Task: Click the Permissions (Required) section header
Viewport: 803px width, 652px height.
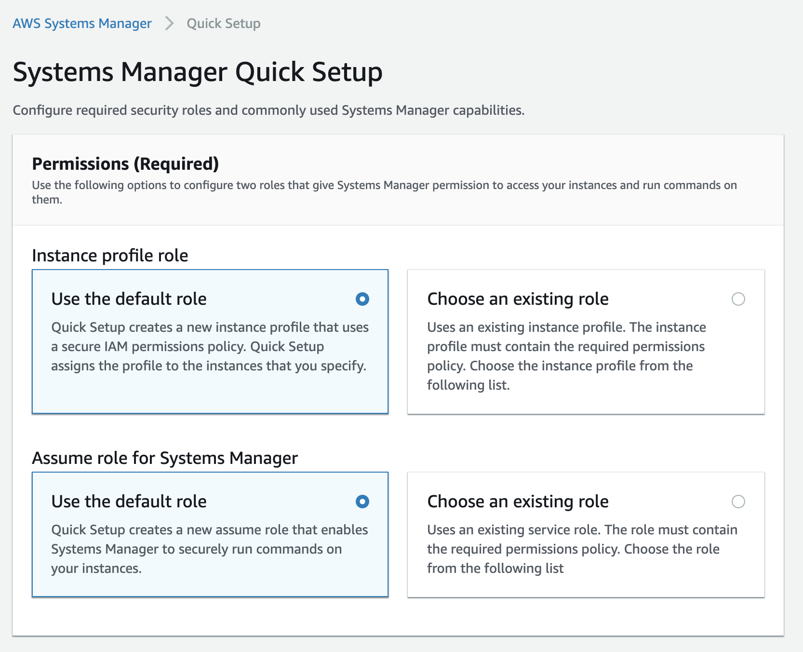Action: 124,164
